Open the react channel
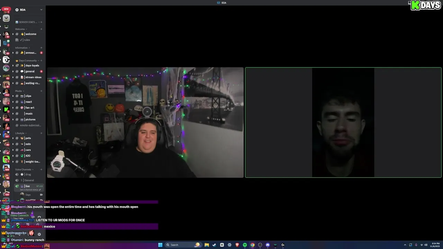The height and width of the screenshot is (249, 443). coord(28,102)
